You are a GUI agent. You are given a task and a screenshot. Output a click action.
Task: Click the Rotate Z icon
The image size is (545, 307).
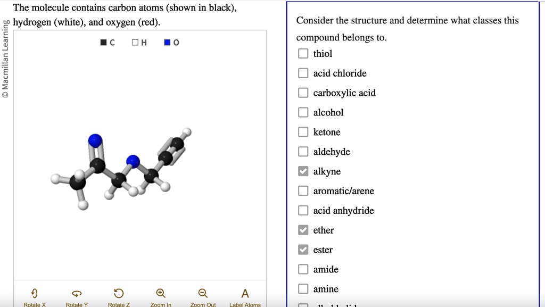pyautogui.click(x=118, y=292)
